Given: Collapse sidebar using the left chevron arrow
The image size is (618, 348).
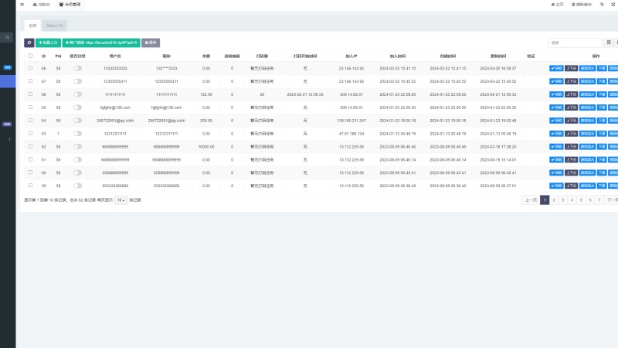Looking at the screenshot, I should [x=9, y=139].
